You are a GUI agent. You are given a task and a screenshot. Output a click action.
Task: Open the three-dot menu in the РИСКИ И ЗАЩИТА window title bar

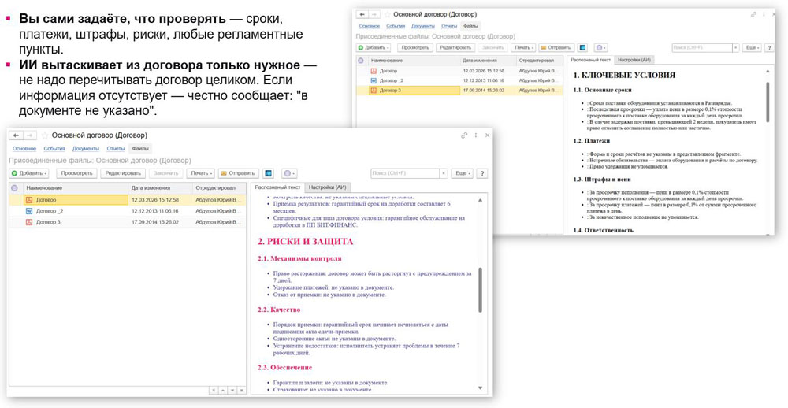475,135
